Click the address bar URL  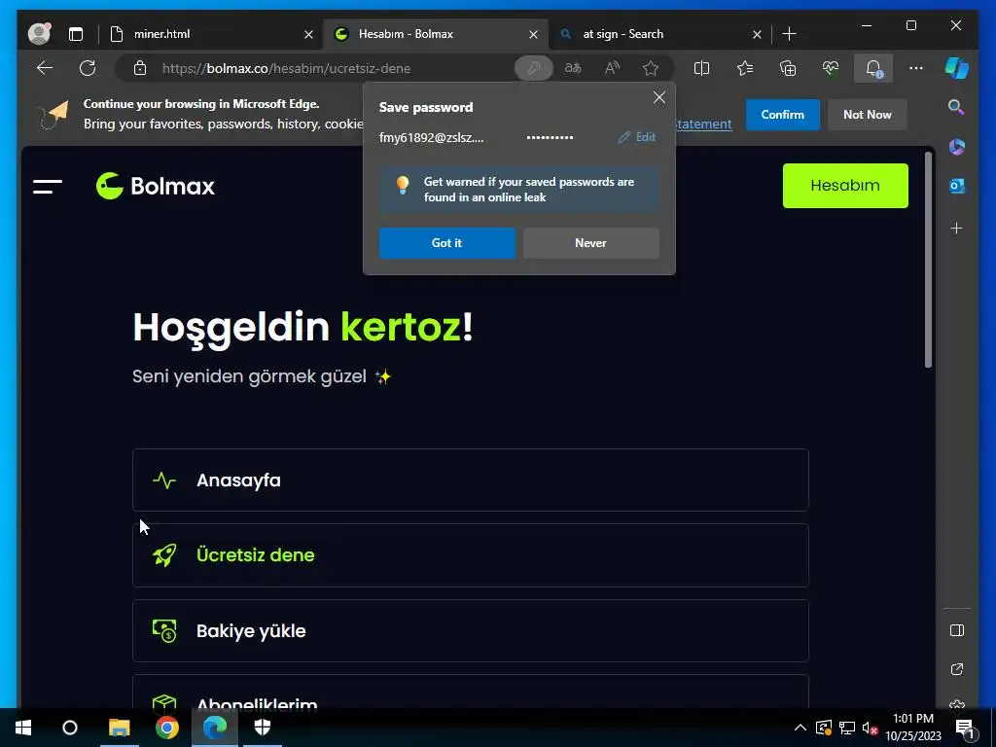point(286,68)
